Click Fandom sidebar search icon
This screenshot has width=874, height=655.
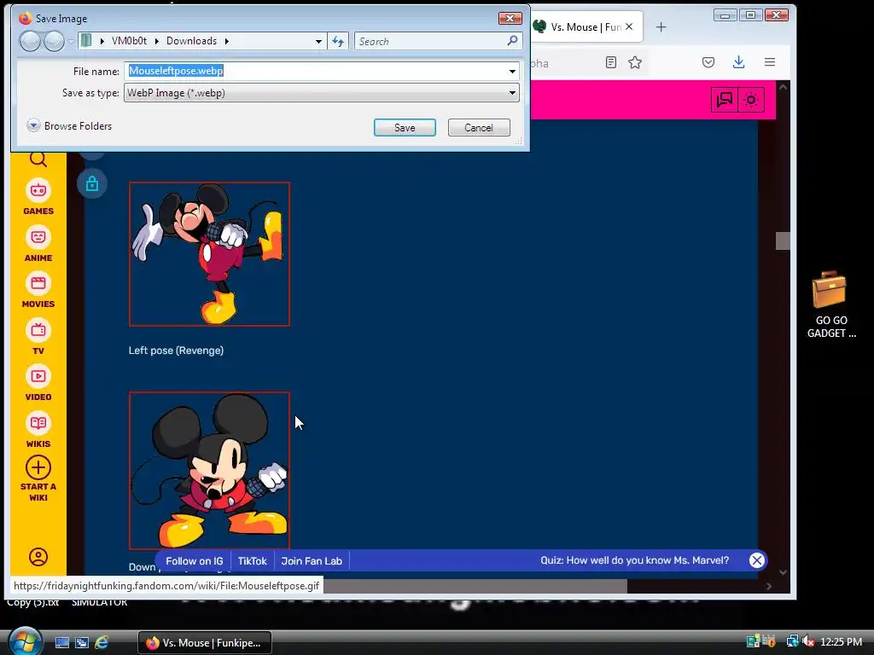pos(38,159)
